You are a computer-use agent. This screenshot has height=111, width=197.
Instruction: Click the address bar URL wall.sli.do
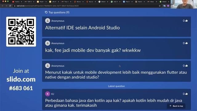pos(47,6)
